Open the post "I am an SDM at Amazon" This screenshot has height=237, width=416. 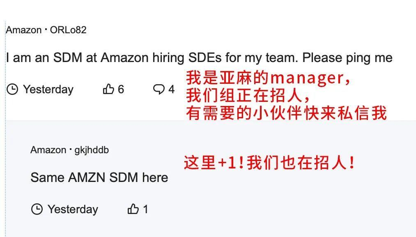[x=199, y=58]
